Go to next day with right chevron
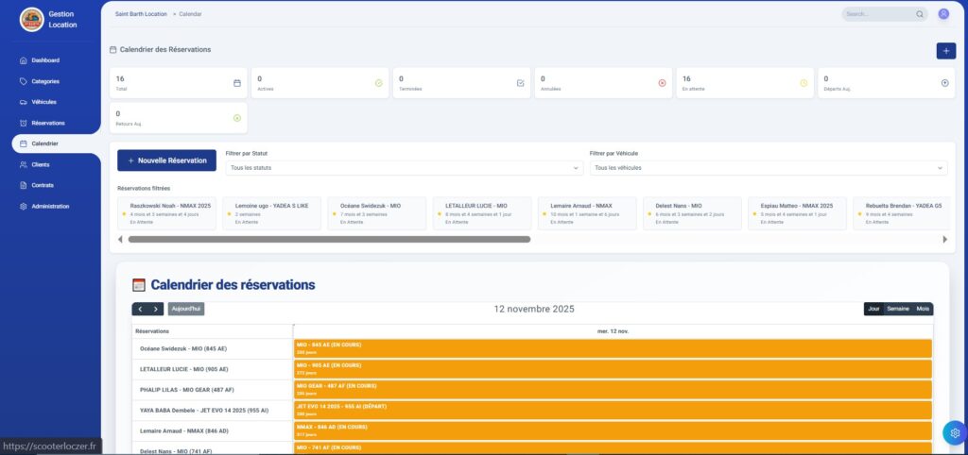968x455 pixels. click(156, 309)
